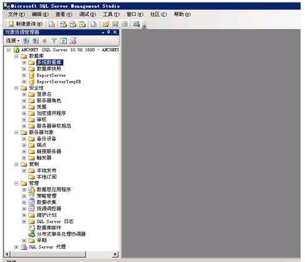Expand the 系统数据库 folder
This screenshot has height=262, width=305.
pos(24,63)
